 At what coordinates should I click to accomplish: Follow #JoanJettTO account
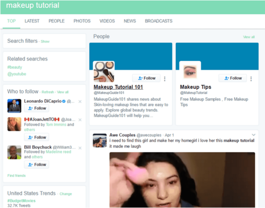tap(37, 137)
